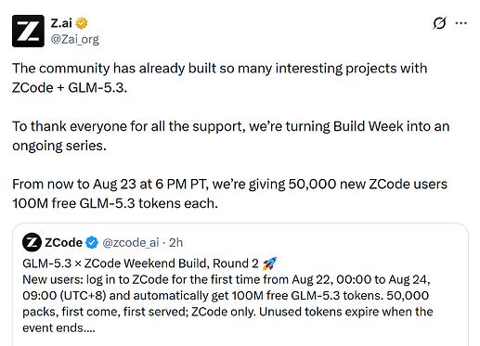Open the 2h timestamp of quoted post
Viewport: 480px width, 346px height.
click(175, 243)
